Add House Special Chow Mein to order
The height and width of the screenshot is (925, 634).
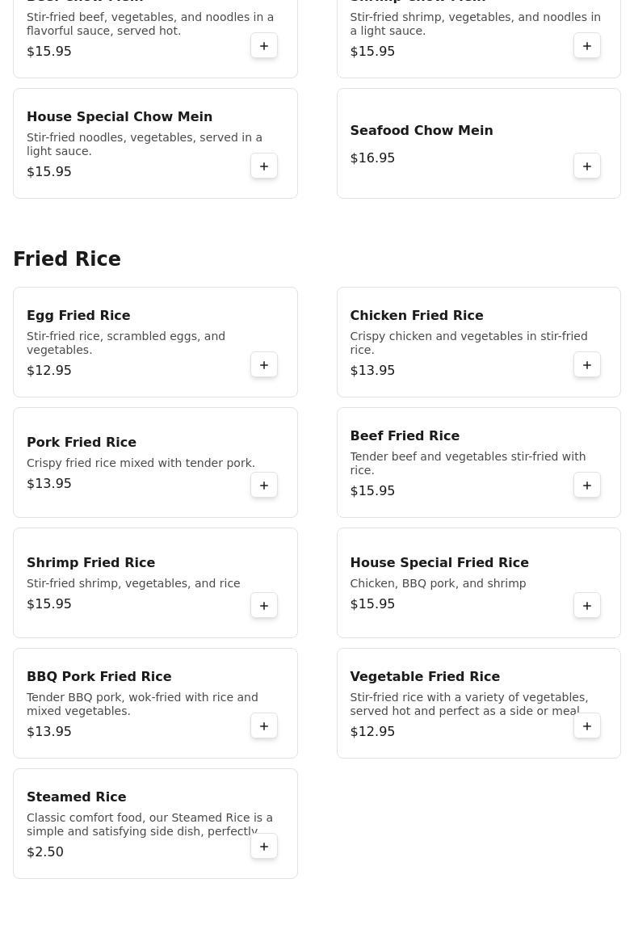(x=264, y=166)
